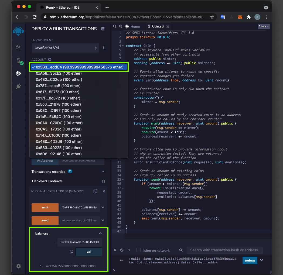
Task: Click the Debug button in terminal
Action: [250, 260]
